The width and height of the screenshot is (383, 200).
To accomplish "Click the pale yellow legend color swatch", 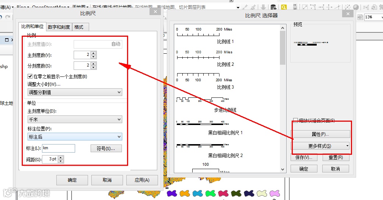I will [x=262, y=193].
